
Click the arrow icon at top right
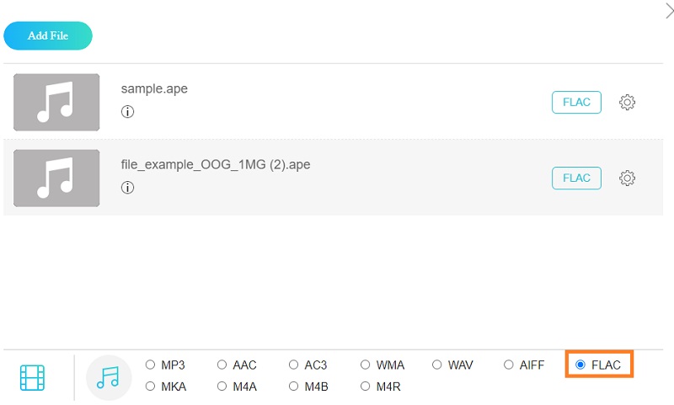(x=668, y=10)
